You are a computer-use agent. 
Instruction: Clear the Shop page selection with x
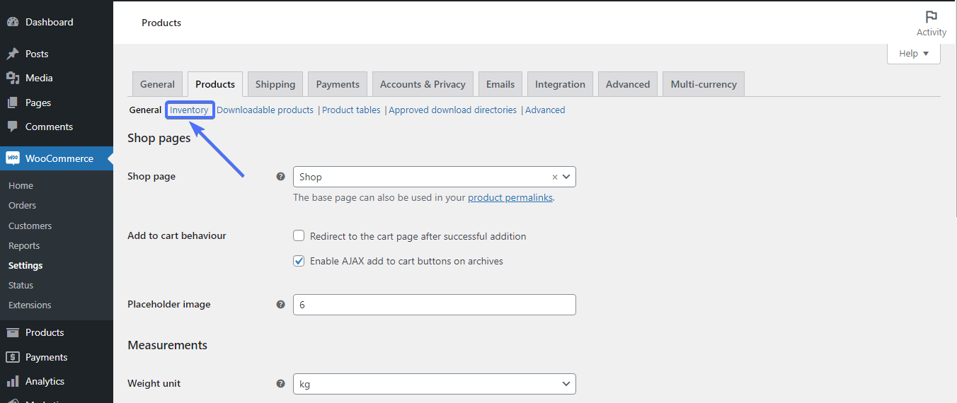555,177
